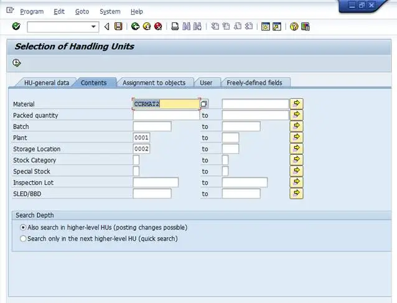Click the Previous Page icon
Viewport: 397px width, 303px height.
(x=226, y=26)
